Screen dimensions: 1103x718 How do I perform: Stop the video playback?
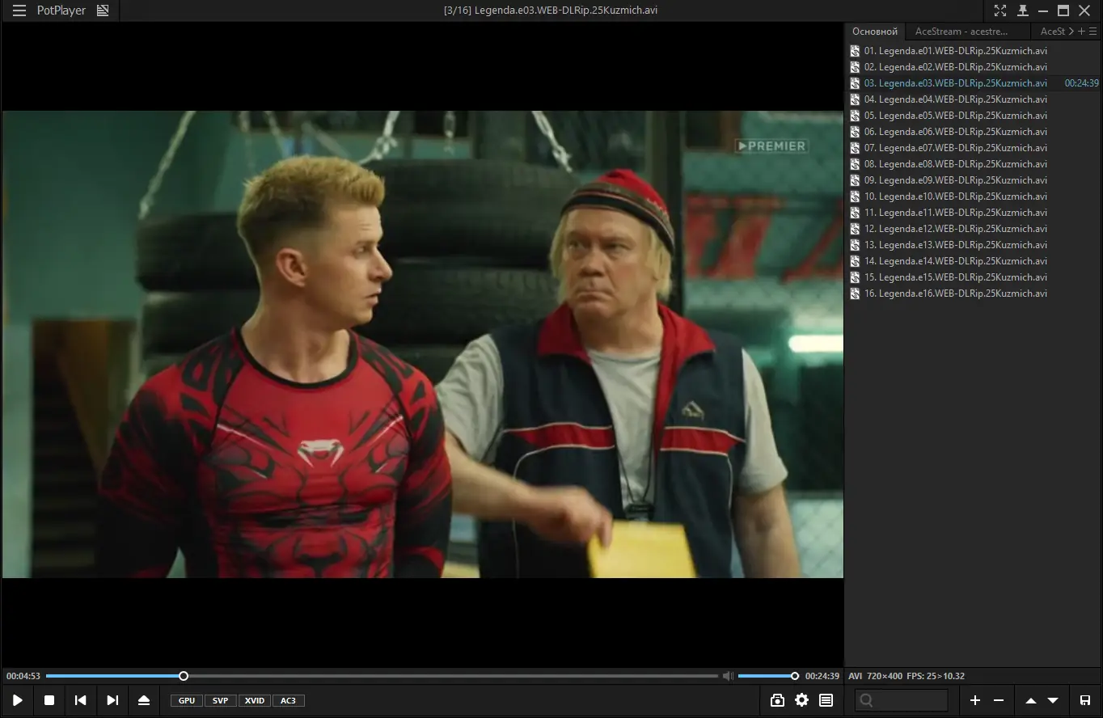pyautogui.click(x=49, y=700)
